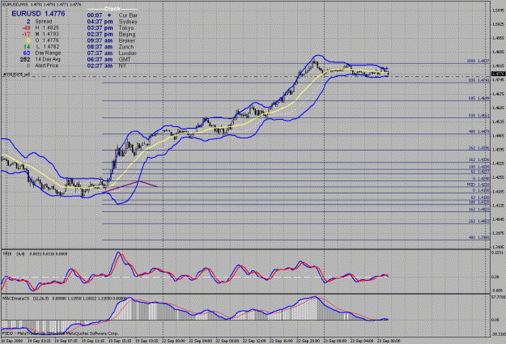Select the Spread label
Image resolution: width=506 pixels, height=344 pixels.
[x=44, y=22]
